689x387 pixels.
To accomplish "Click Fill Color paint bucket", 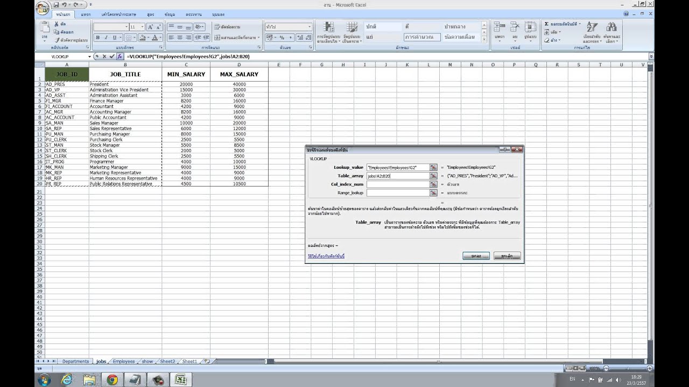I will click(143, 38).
